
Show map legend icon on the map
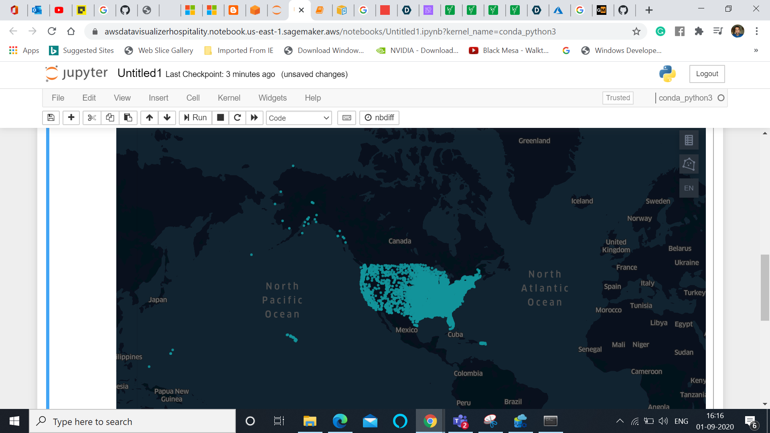coord(689,140)
